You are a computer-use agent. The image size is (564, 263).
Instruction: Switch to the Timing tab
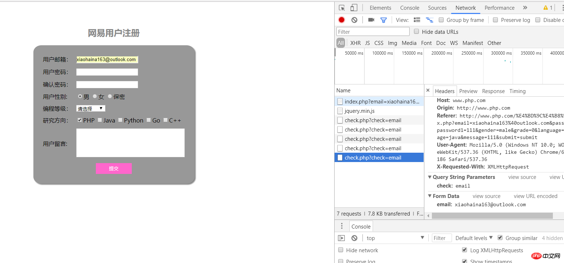(x=517, y=91)
